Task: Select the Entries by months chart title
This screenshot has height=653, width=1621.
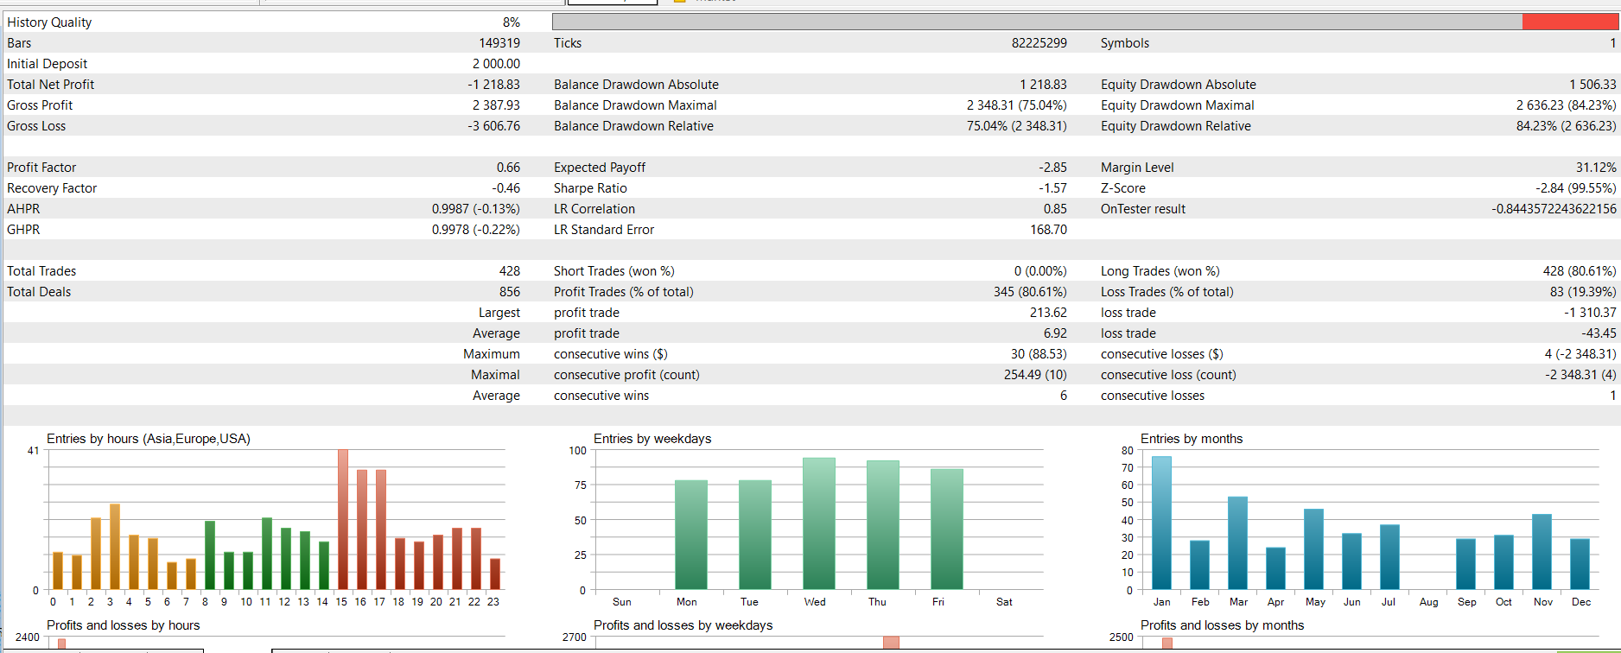Action: click(x=1192, y=439)
